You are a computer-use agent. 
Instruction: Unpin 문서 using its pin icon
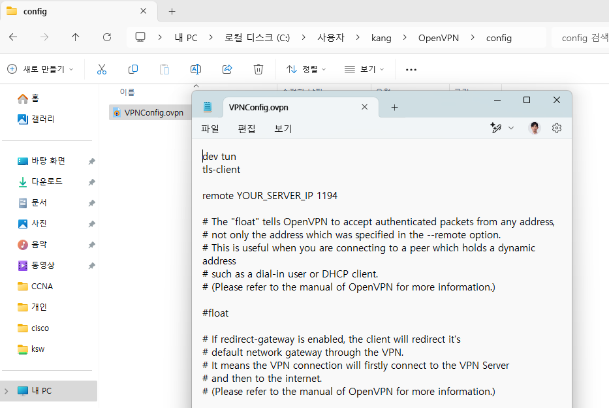pos(91,203)
